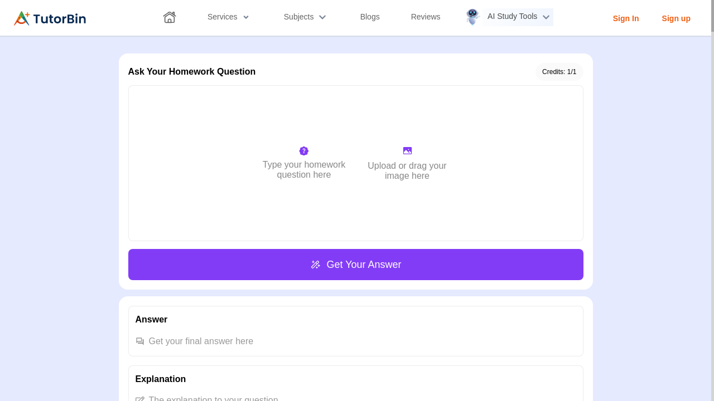The image size is (714, 401).
Task: Click the Get Your Answer button
Action: [356, 265]
